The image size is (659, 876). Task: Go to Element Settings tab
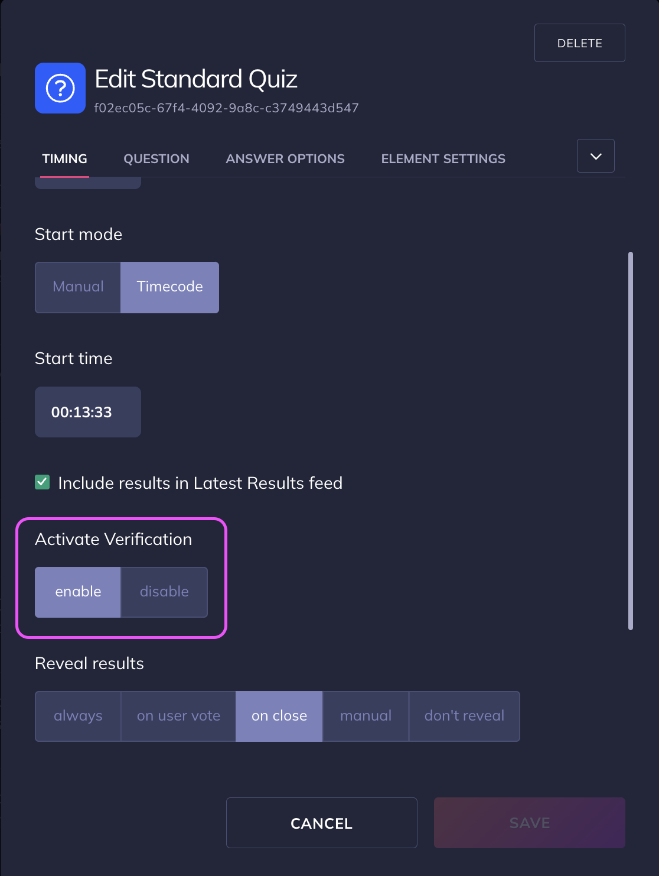(443, 159)
